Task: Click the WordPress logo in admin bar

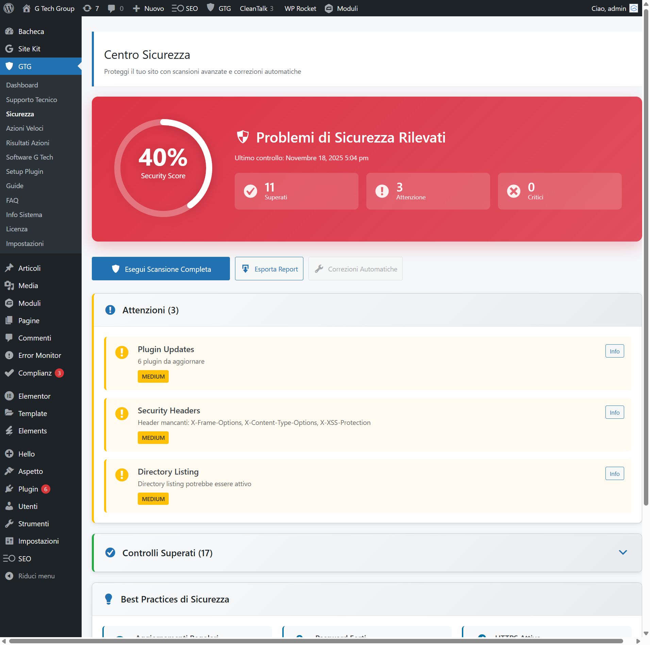Action: pos(9,8)
